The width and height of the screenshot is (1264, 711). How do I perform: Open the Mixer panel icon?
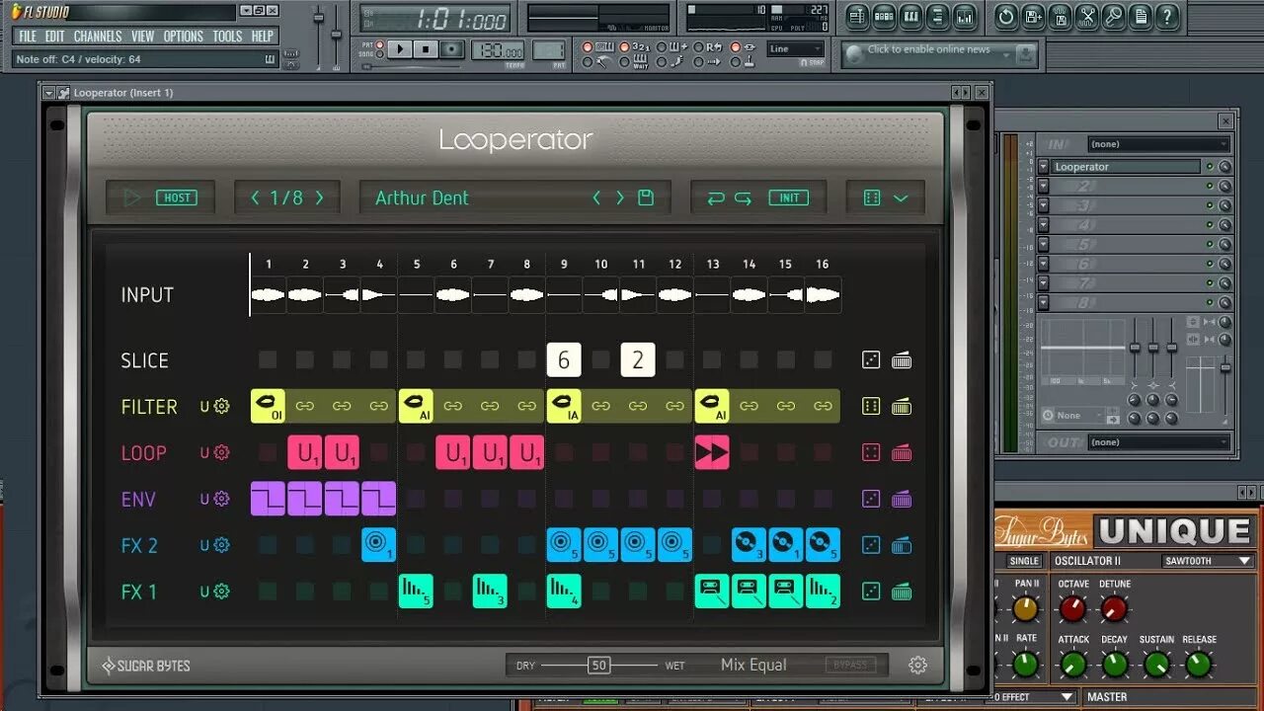(x=966, y=15)
